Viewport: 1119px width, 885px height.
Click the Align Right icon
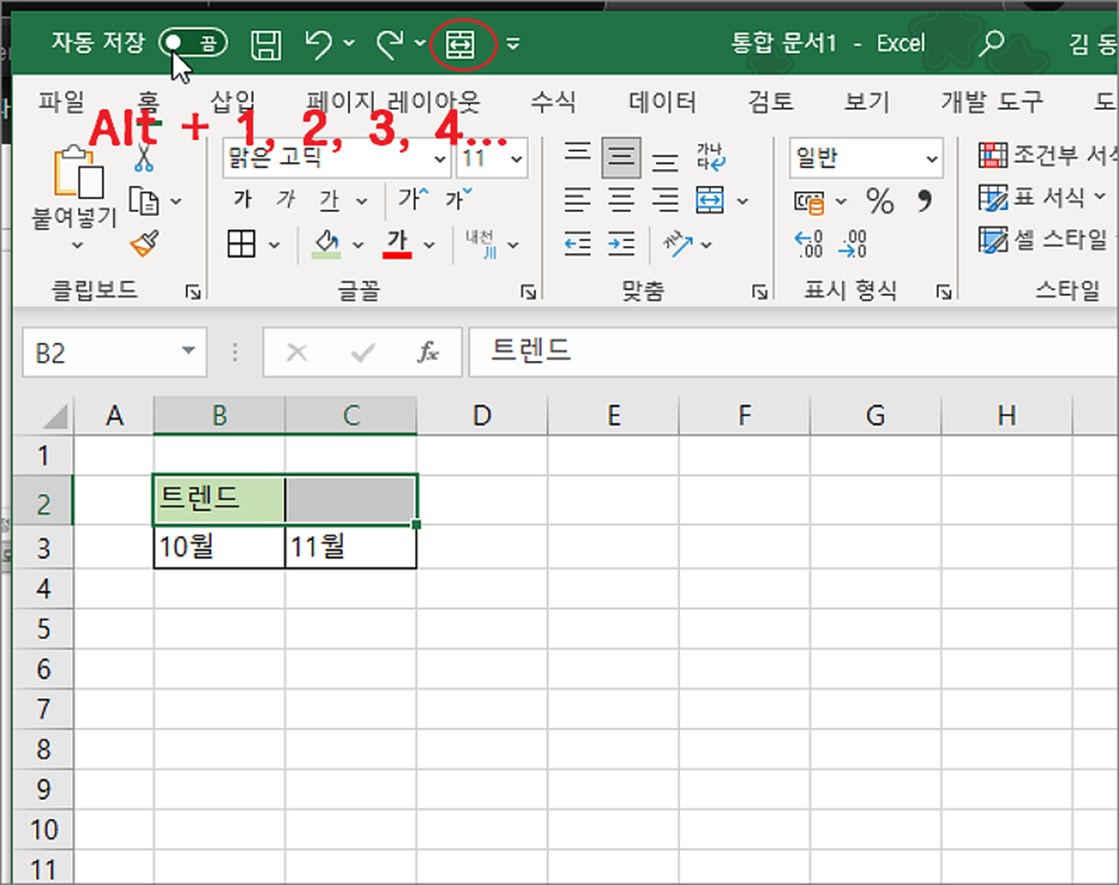tap(665, 201)
